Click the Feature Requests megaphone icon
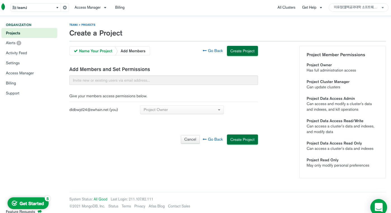 click(x=40, y=211)
